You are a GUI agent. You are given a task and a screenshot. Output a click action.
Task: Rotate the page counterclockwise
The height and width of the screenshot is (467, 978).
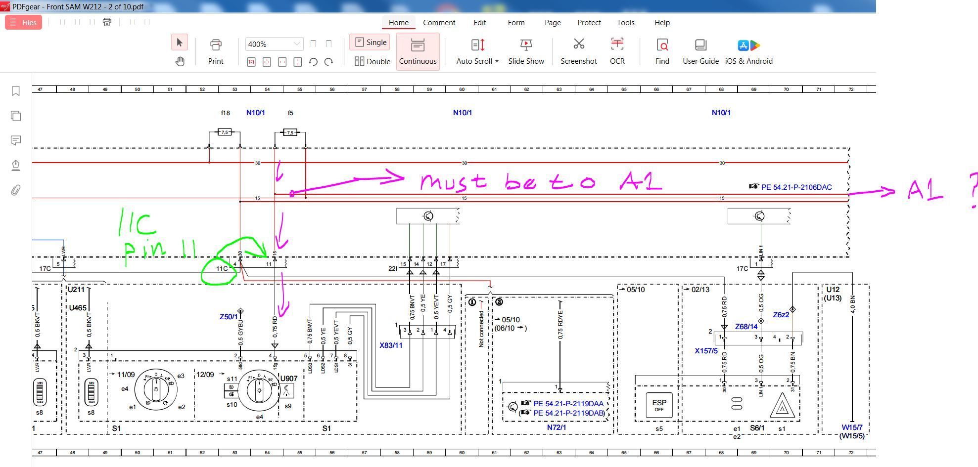(x=313, y=62)
